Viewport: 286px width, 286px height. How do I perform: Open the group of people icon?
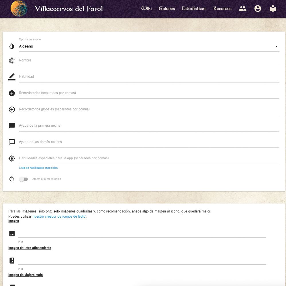click(242, 9)
